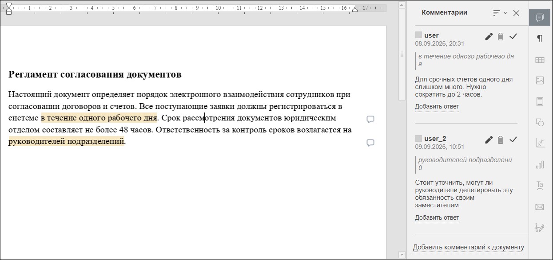
Task: Click the 'user' author name
Action: click(431, 35)
